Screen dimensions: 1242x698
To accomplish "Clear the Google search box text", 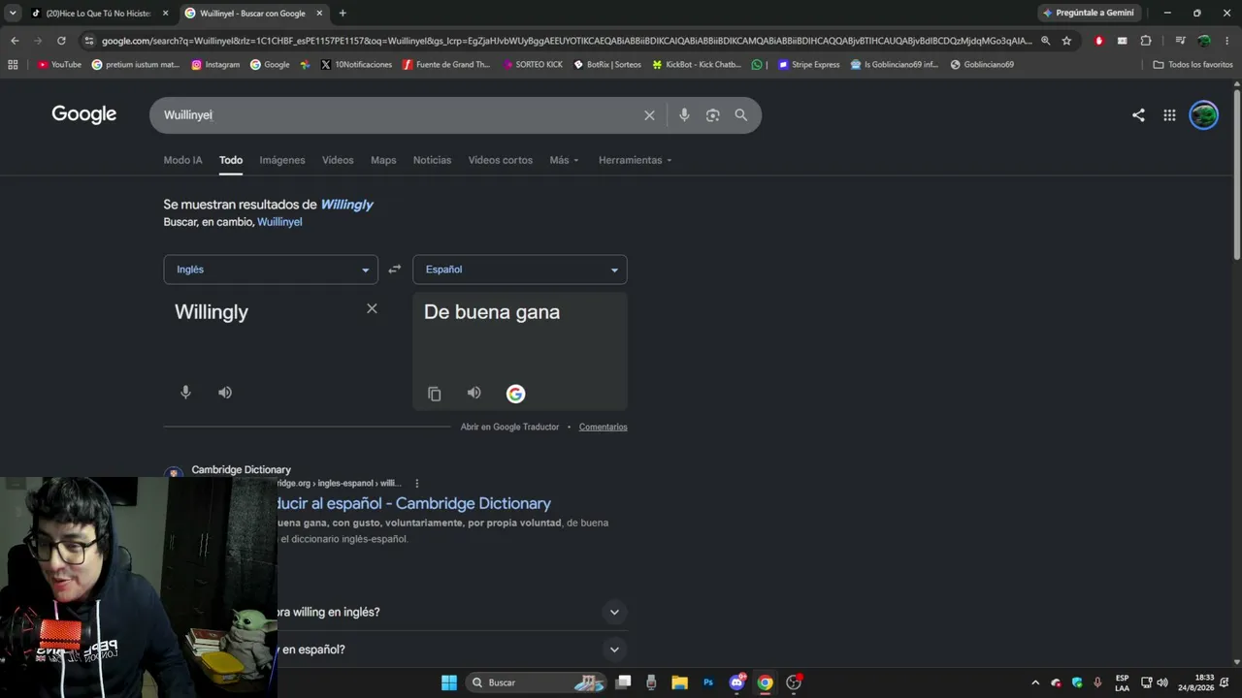I will (649, 115).
